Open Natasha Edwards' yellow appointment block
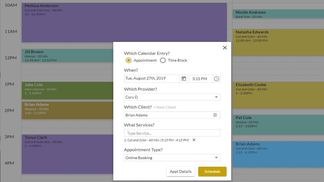 coord(278,42)
